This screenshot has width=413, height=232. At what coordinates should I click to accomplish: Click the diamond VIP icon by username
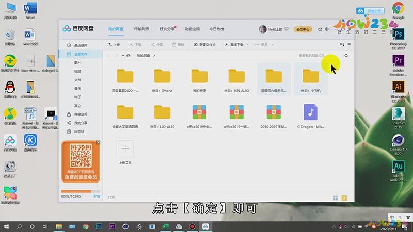pyautogui.click(x=287, y=29)
